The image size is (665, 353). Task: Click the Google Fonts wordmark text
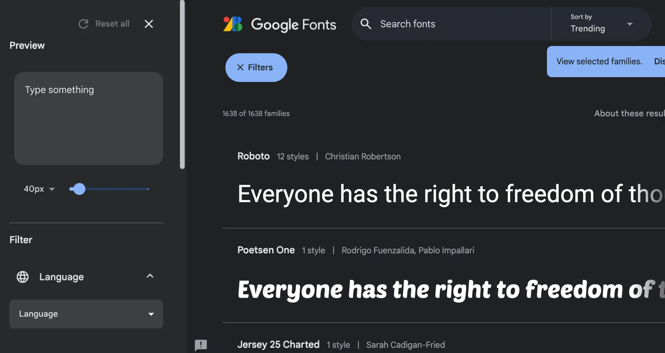[293, 25]
